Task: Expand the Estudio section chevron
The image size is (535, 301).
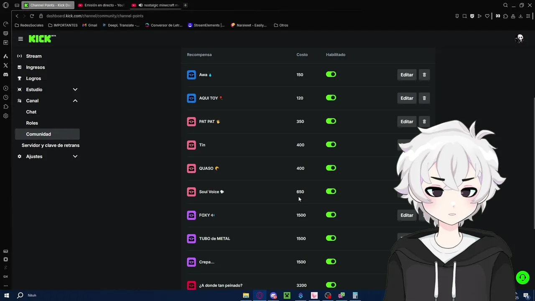Action: 75,89
